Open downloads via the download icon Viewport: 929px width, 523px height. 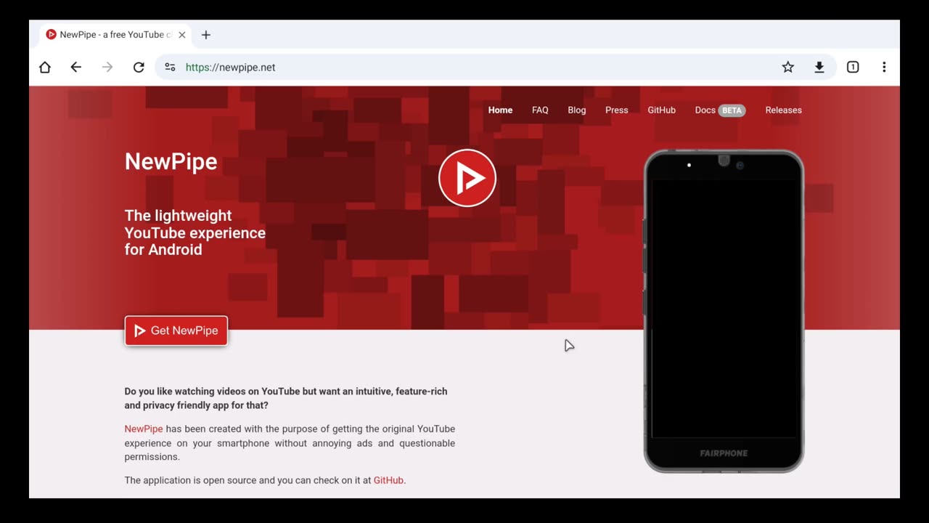tap(819, 67)
